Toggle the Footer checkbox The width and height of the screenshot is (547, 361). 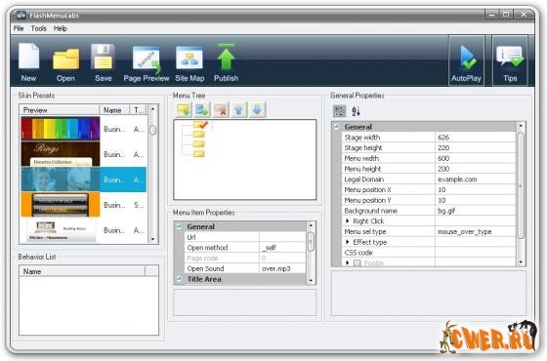(358, 263)
